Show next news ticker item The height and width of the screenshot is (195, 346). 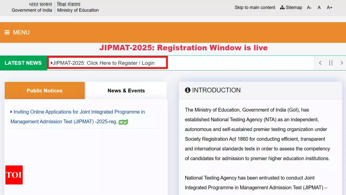pos(342,63)
